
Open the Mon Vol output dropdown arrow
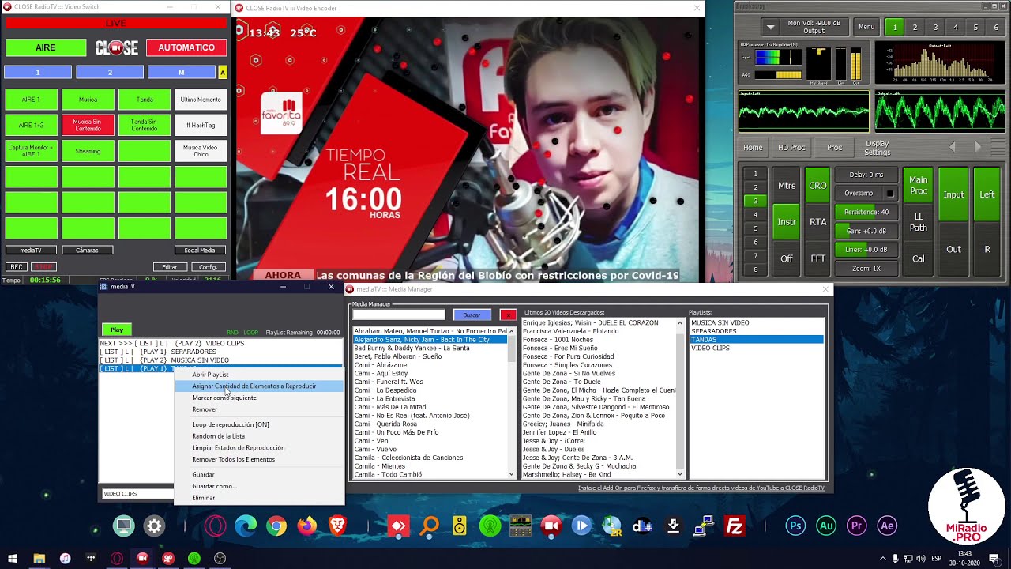tap(771, 27)
